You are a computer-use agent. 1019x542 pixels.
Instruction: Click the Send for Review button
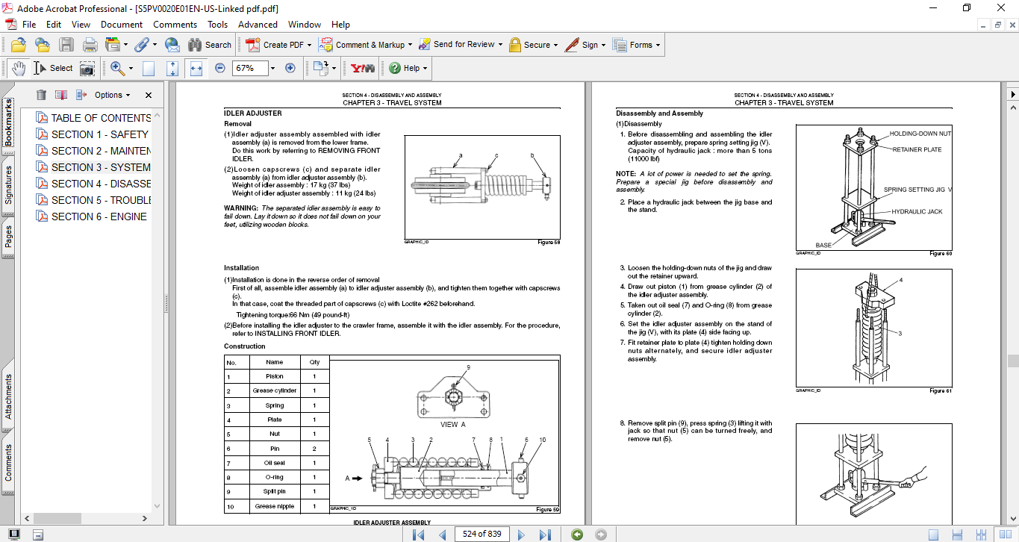[463, 45]
